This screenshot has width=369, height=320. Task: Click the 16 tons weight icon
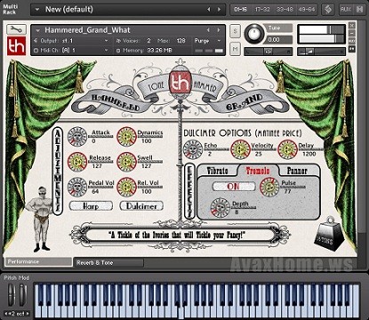tap(328, 234)
